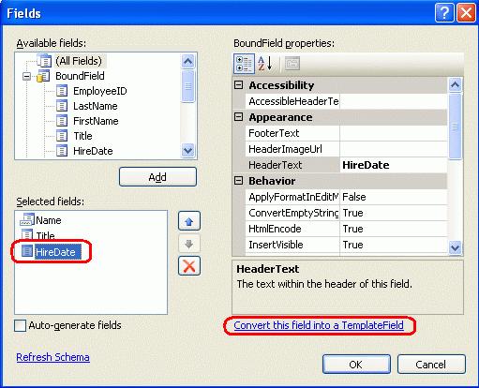Viewport: 479px width, 388px height.
Task: Click ConvertEmptyStringToNull value True
Action: tap(394, 213)
